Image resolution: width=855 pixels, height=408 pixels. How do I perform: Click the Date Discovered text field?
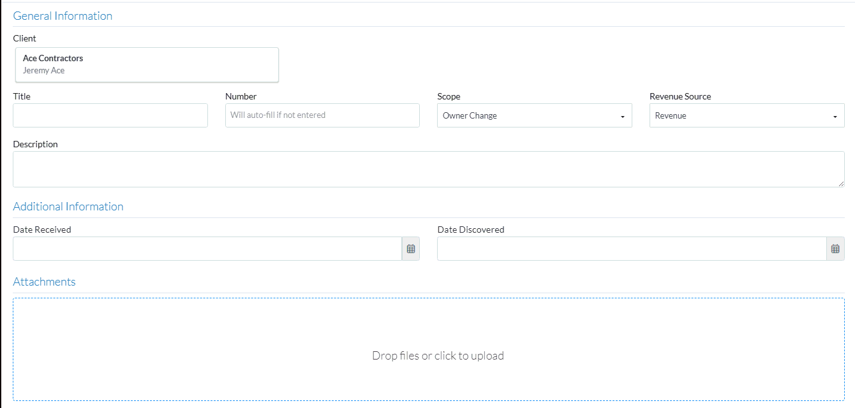631,249
